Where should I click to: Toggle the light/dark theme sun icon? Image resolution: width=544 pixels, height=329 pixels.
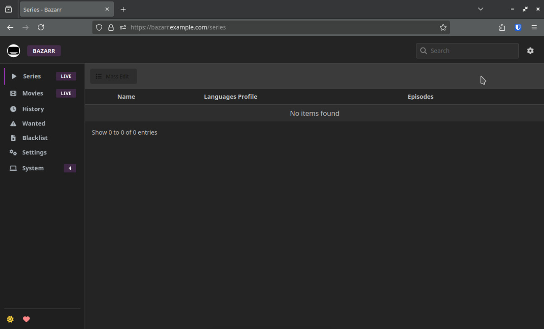[x=11, y=319]
